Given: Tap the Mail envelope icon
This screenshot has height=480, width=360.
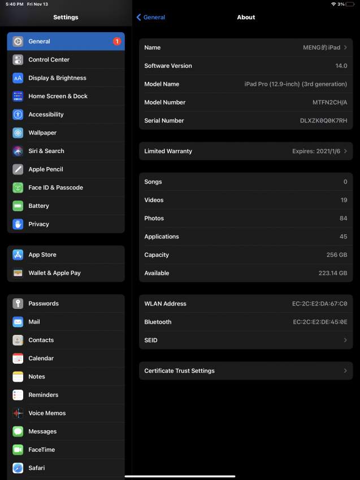Looking at the screenshot, I should (18, 322).
